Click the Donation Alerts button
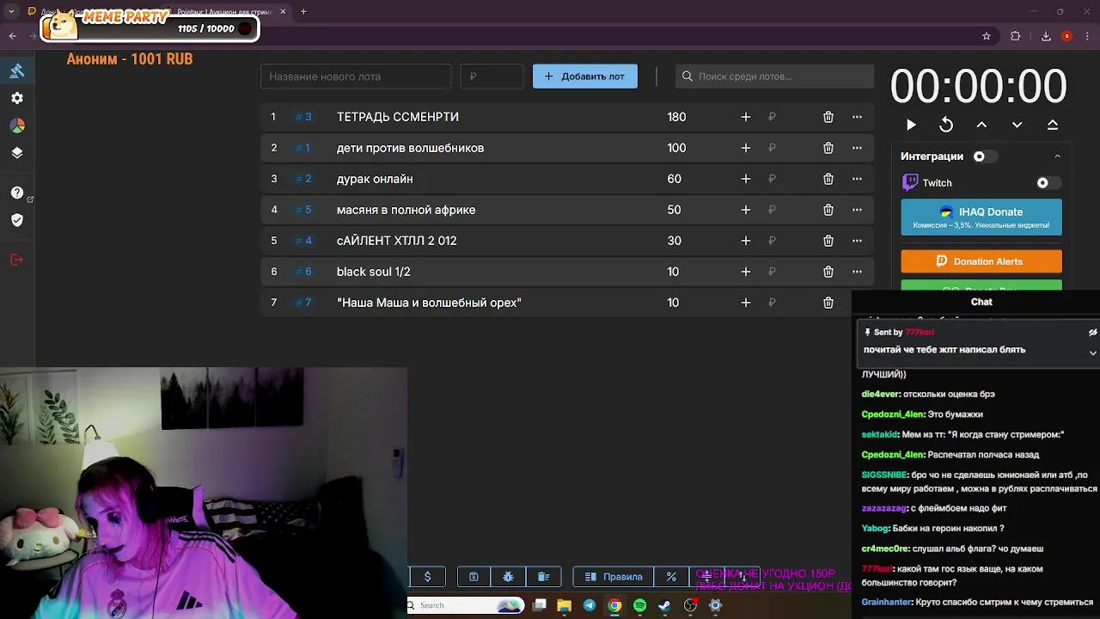The width and height of the screenshot is (1100, 619). click(981, 261)
